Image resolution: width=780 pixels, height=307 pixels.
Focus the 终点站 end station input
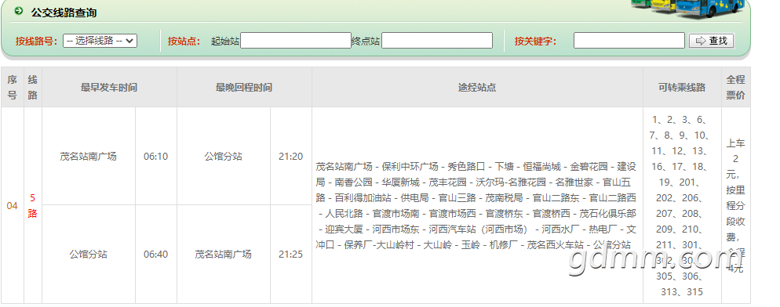(437, 41)
